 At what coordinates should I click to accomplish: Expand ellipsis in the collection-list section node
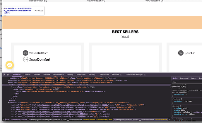117,80
